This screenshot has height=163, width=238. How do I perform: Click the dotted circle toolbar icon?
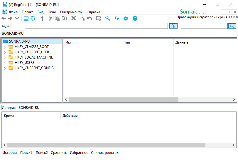(33, 19)
